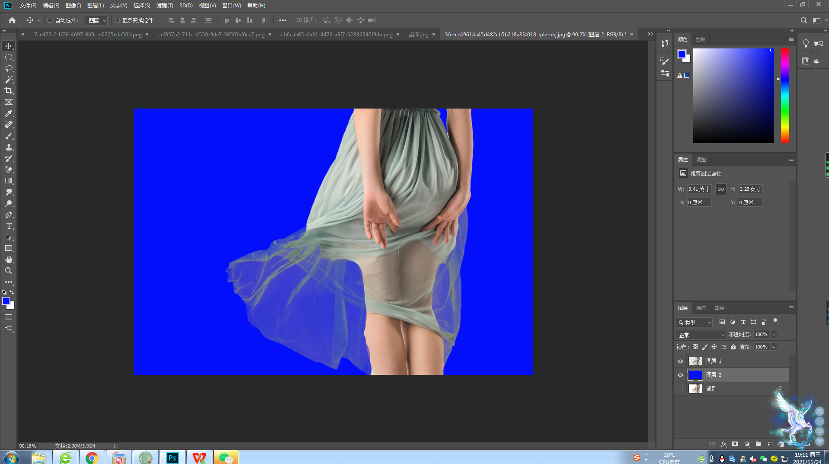Pick the Eyedropper tool
The height and width of the screenshot is (464, 829).
9,113
